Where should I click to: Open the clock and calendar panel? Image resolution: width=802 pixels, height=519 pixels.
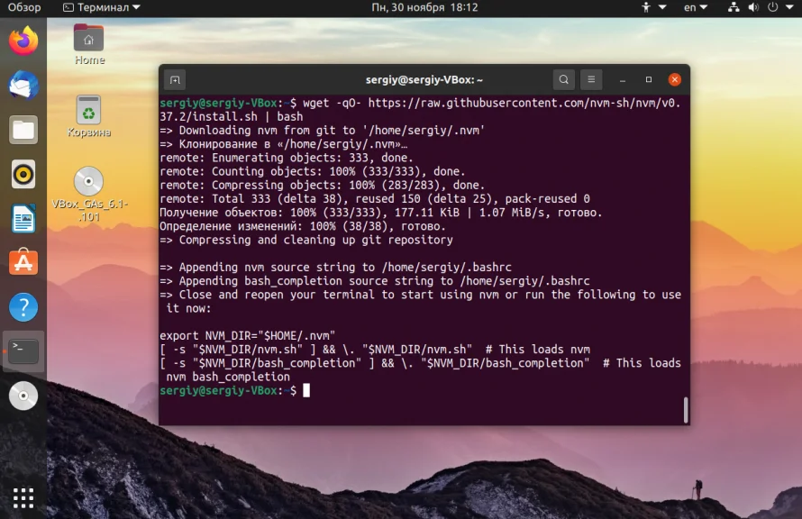point(424,7)
